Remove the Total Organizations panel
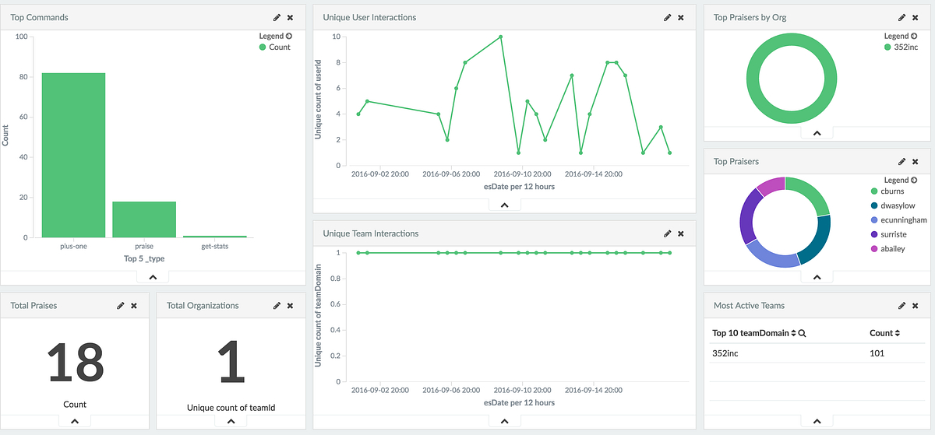 (291, 306)
